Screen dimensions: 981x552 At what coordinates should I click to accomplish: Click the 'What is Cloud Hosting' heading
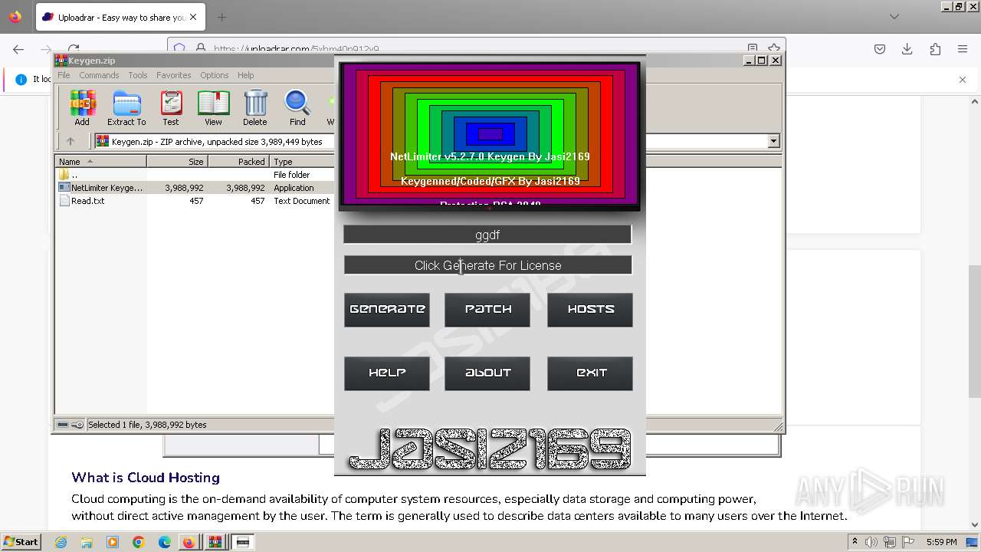(146, 478)
